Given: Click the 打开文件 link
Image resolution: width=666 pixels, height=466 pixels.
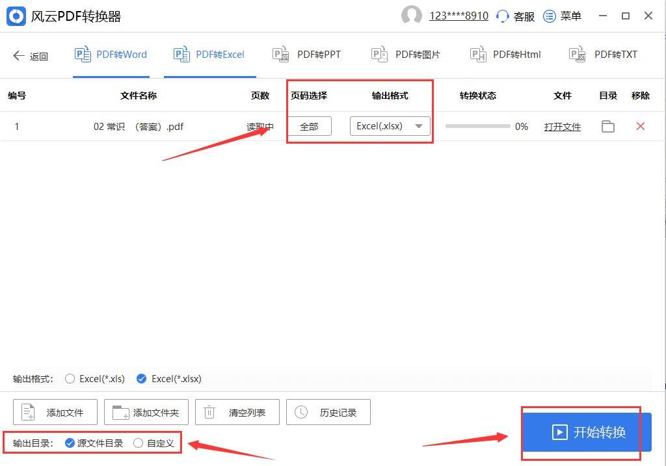Looking at the screenshot, I should click(563, 127).
